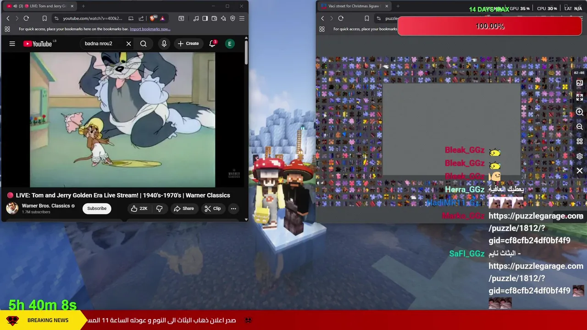This screenshot has height=330, width=587.
Task: Show the puzzle preview image
Action: 580,83
